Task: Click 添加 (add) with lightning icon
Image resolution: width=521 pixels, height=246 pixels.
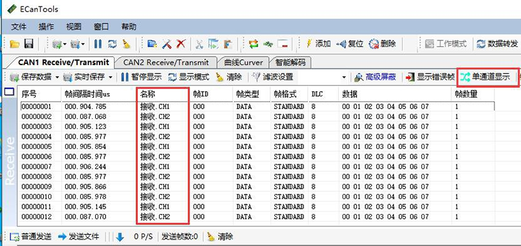Action: [x=318, y=44]
